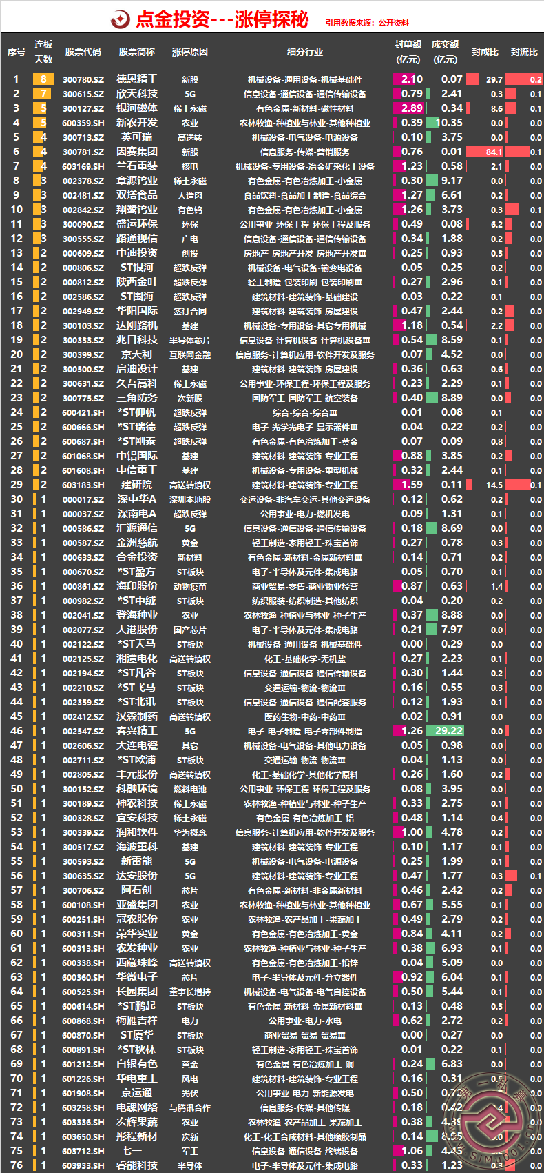Click the 引用数据来源：公开资料 text in header
The width and height of the screenshot is (544, 1173).
[367, 23]
